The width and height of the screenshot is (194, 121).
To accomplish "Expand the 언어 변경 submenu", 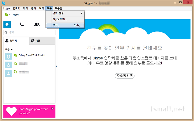I will [65, 13].
